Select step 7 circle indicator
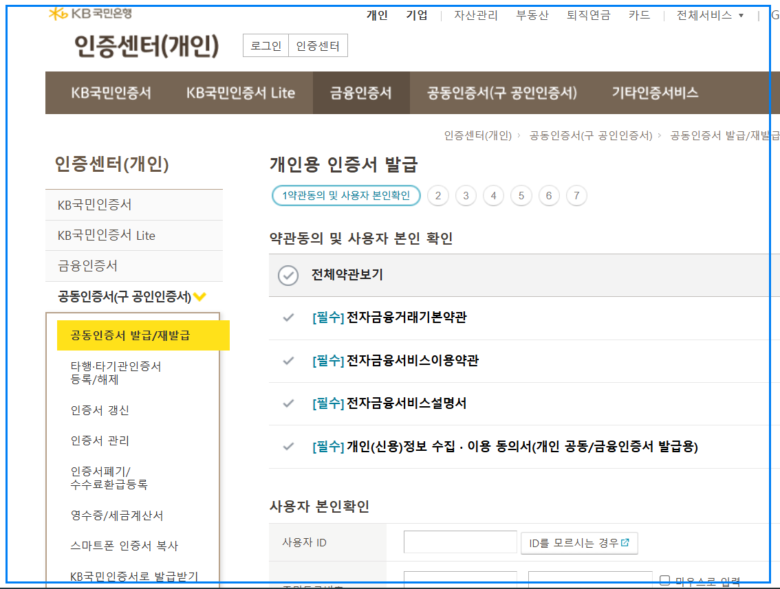Viewport: 780px width, 589px height. pos(576,195)
